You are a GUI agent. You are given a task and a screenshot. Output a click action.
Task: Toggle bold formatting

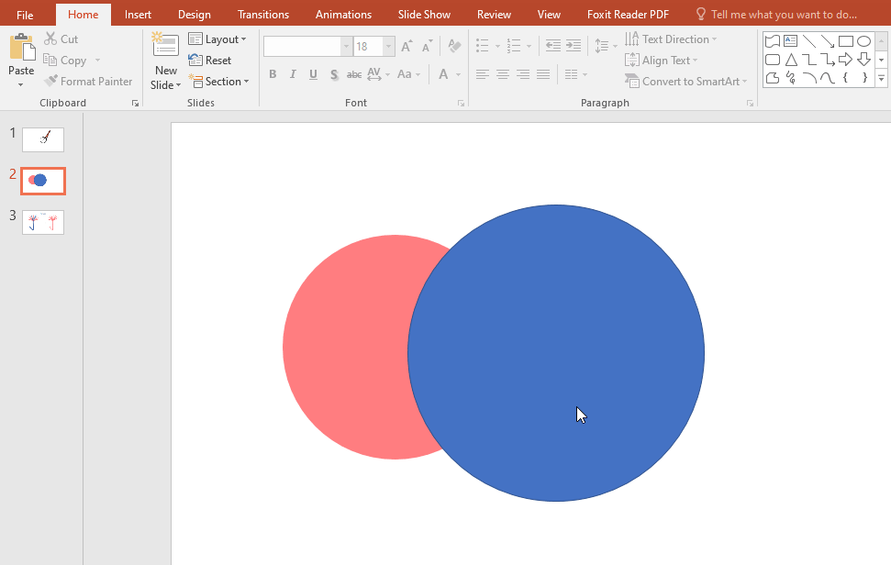[x=273, y=73]
